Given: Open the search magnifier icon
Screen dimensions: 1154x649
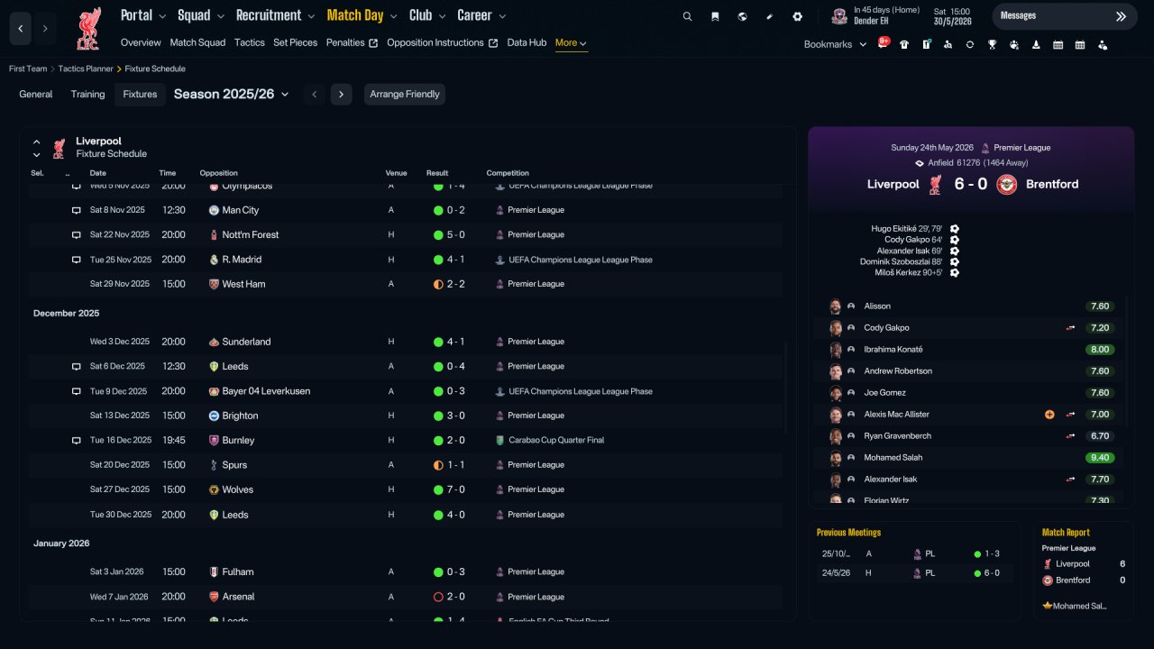Looking at the screenshot, I should [687, 16].
